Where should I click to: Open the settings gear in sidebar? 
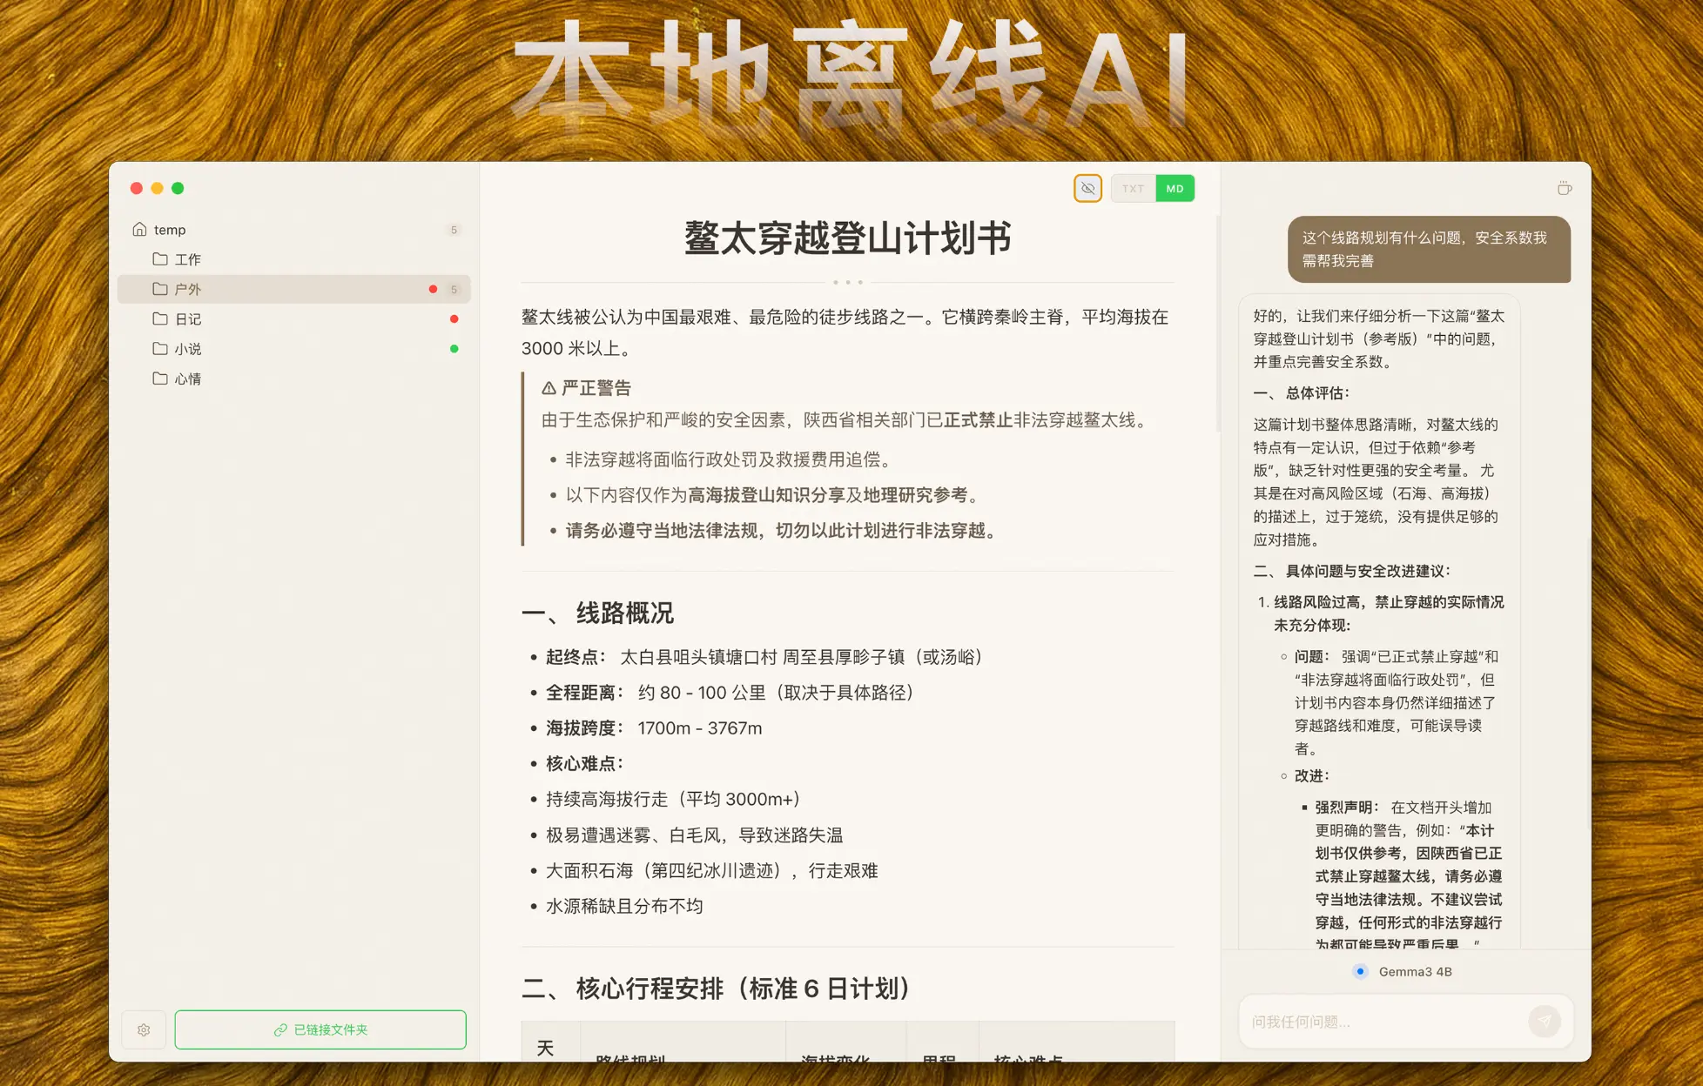point(144,1029)
